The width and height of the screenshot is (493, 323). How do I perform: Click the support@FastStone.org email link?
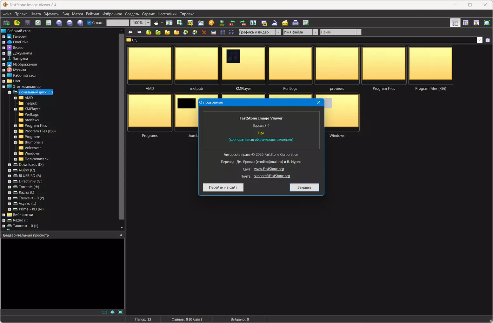tap(272, 176)
